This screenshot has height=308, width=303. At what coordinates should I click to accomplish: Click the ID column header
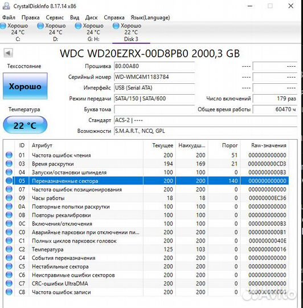click(22, 145)
